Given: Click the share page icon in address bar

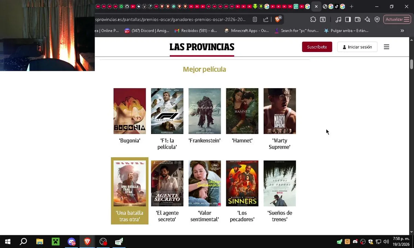Looking at the screenshot, I should [x=266, y=20].
